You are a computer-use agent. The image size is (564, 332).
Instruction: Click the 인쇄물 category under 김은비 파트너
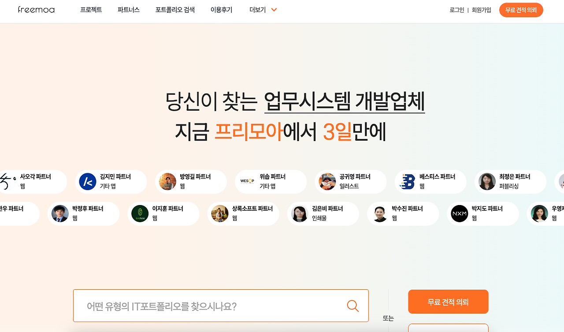click(319, 218)
